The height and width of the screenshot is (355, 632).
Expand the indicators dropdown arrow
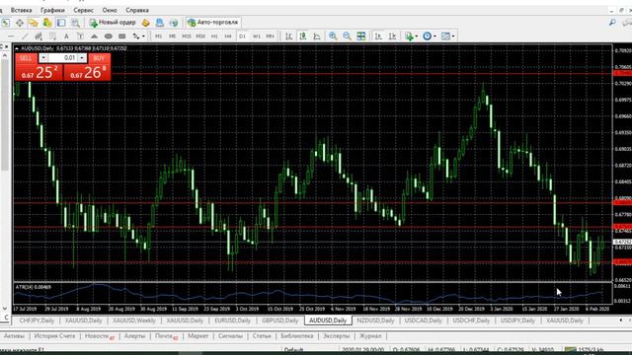417,36
